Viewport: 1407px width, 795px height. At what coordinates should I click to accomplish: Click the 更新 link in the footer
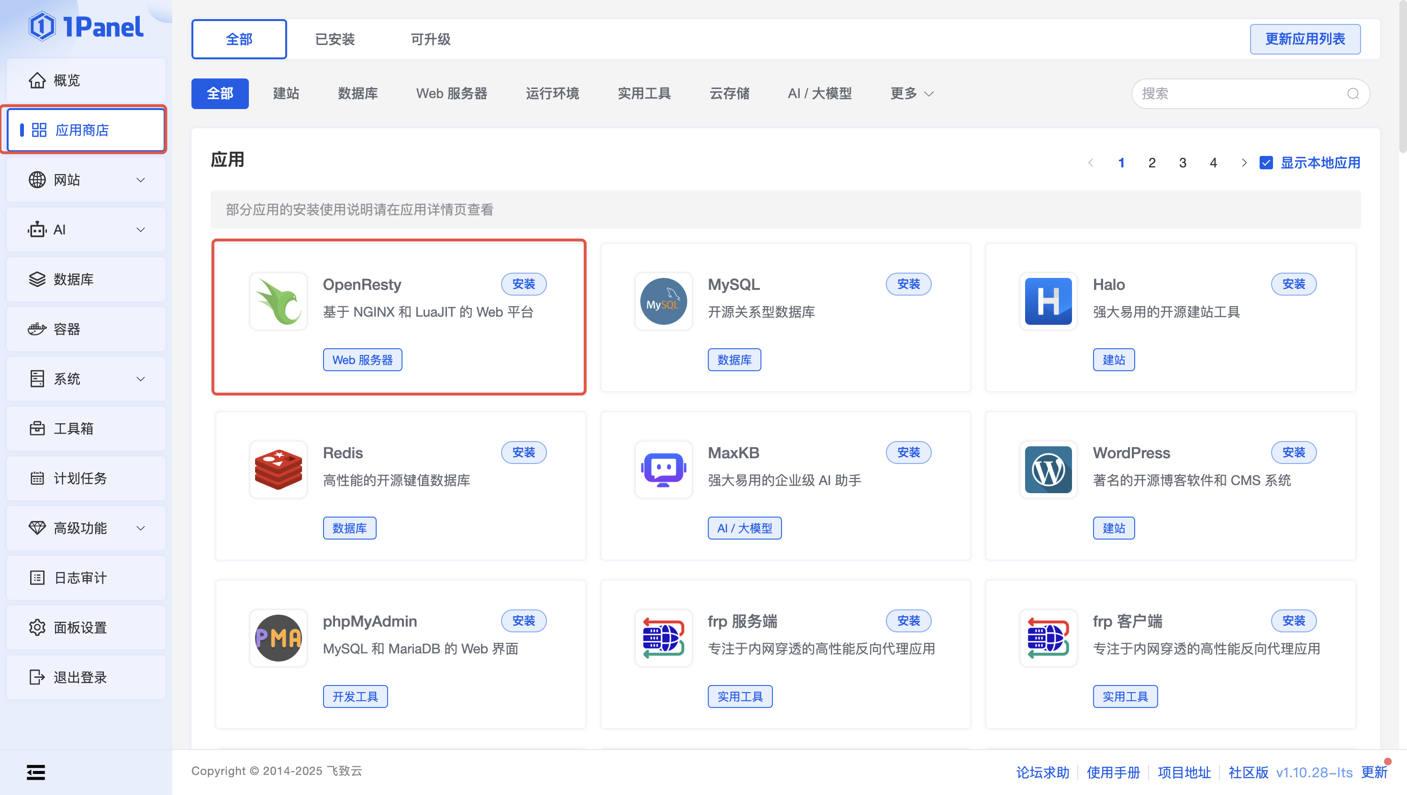click(1374, 772)
